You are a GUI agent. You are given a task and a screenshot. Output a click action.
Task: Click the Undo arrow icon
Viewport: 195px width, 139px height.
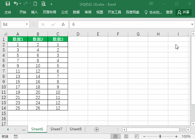coord(16,3)
